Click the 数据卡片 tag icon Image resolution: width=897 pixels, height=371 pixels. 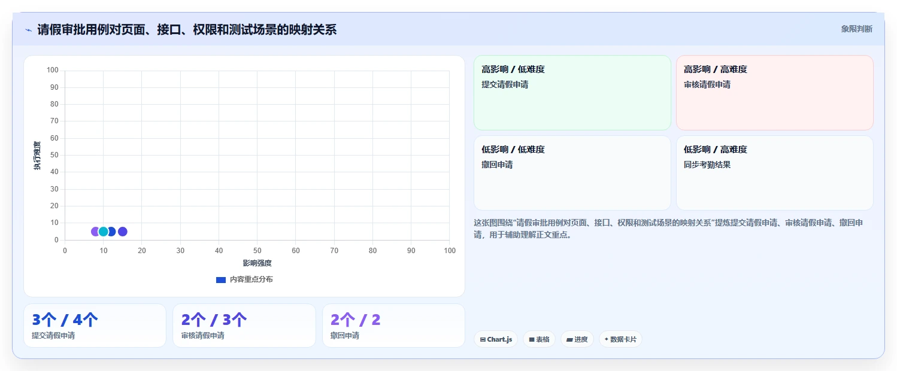click(x=607, y=339)
